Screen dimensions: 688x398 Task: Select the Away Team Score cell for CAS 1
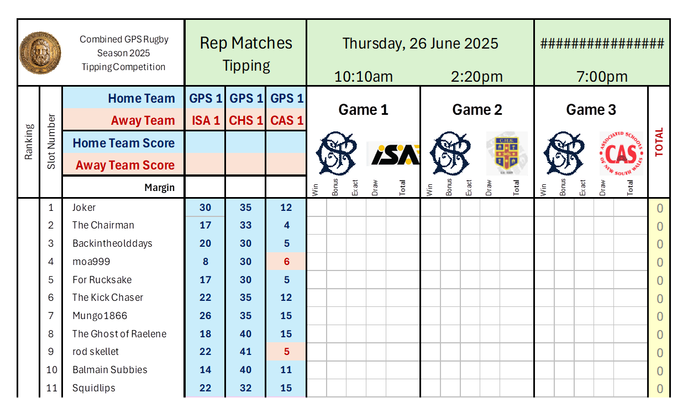[x=286, y=164]
